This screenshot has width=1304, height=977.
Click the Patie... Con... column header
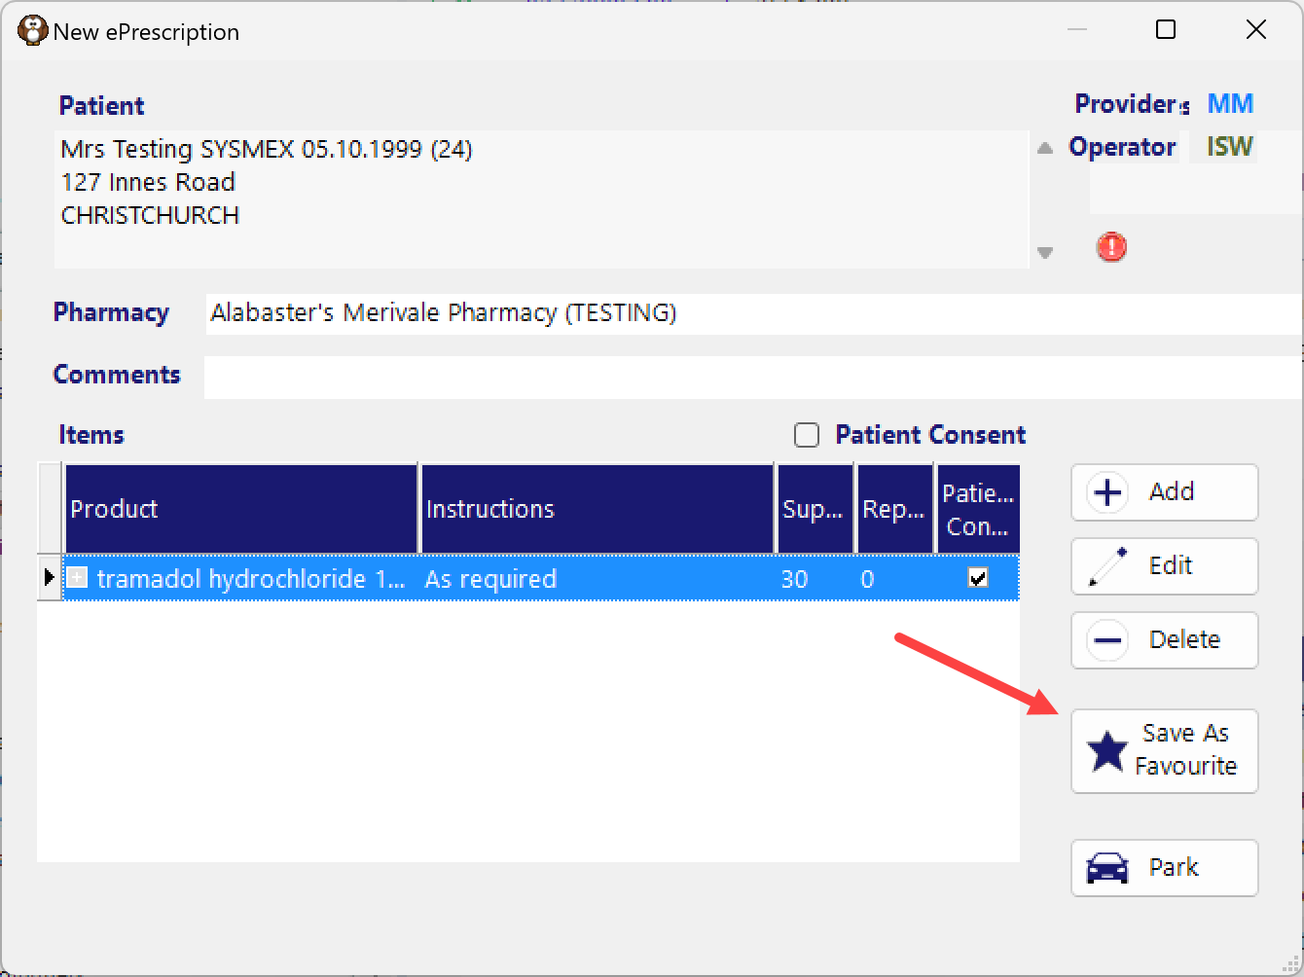click(x=978, y=509)
